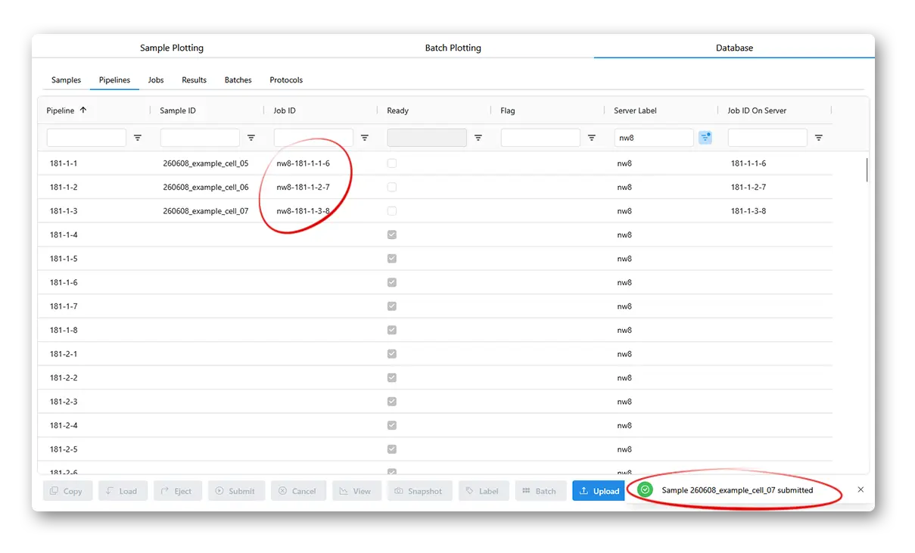The height and width of the screenshot is (553, 915).
Task: Open filter menu for Flag column
Action: pos(592,138)
